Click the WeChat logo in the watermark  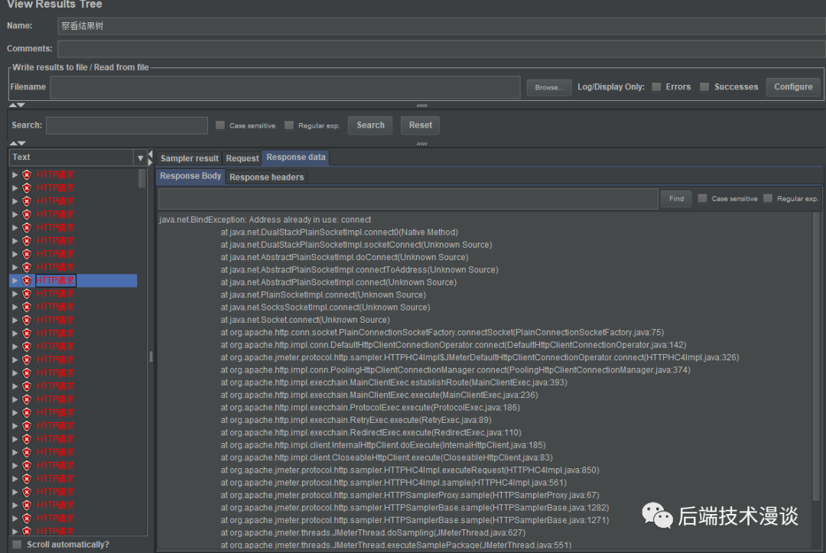tap(657, 515)
